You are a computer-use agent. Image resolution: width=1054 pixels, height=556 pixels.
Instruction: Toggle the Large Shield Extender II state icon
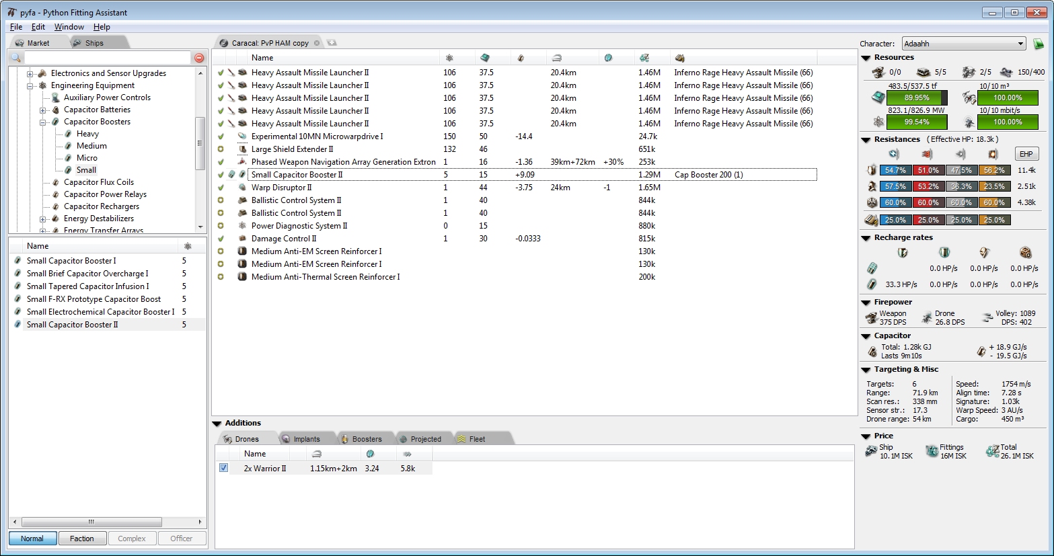(221, 149)
